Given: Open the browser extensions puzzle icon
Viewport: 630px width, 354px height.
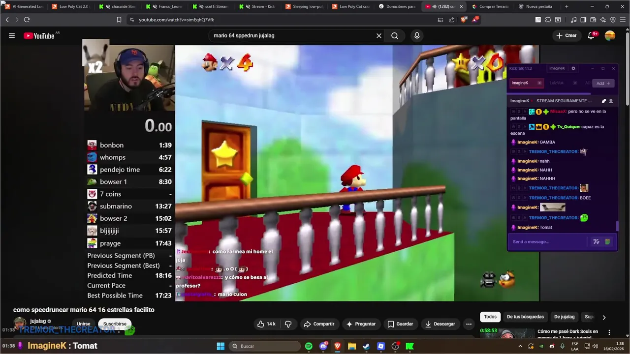Looking at the screenshot, I should (x=548, y=20).
